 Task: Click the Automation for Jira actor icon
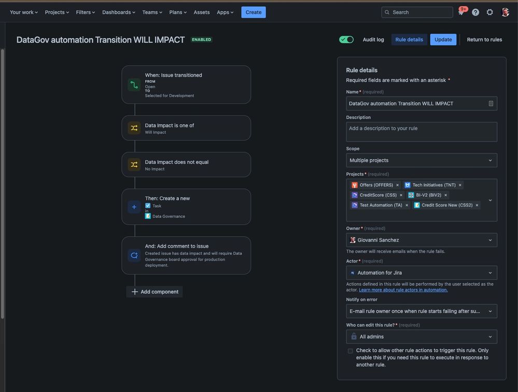353,273
